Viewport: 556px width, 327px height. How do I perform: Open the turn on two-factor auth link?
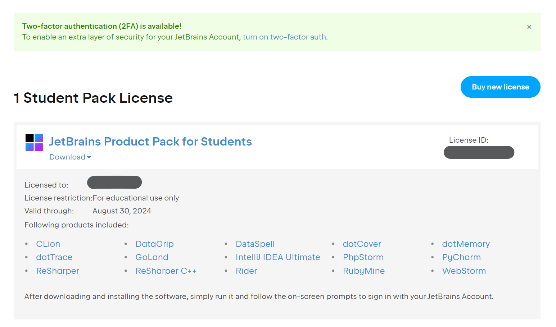[x=284, y=37]
